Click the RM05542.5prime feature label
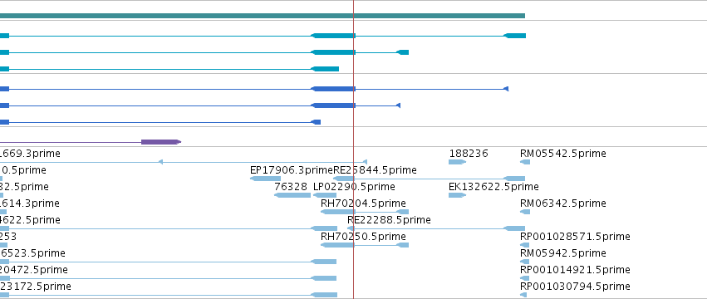Screen dimensions: 707x299 tap(562, 154)
